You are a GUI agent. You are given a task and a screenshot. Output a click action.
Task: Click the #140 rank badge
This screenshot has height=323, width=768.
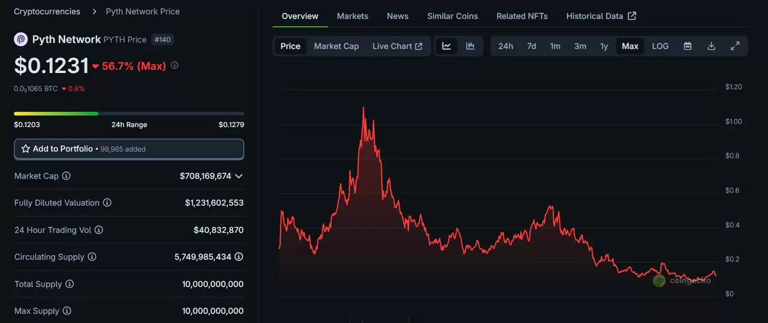[162, 40]
